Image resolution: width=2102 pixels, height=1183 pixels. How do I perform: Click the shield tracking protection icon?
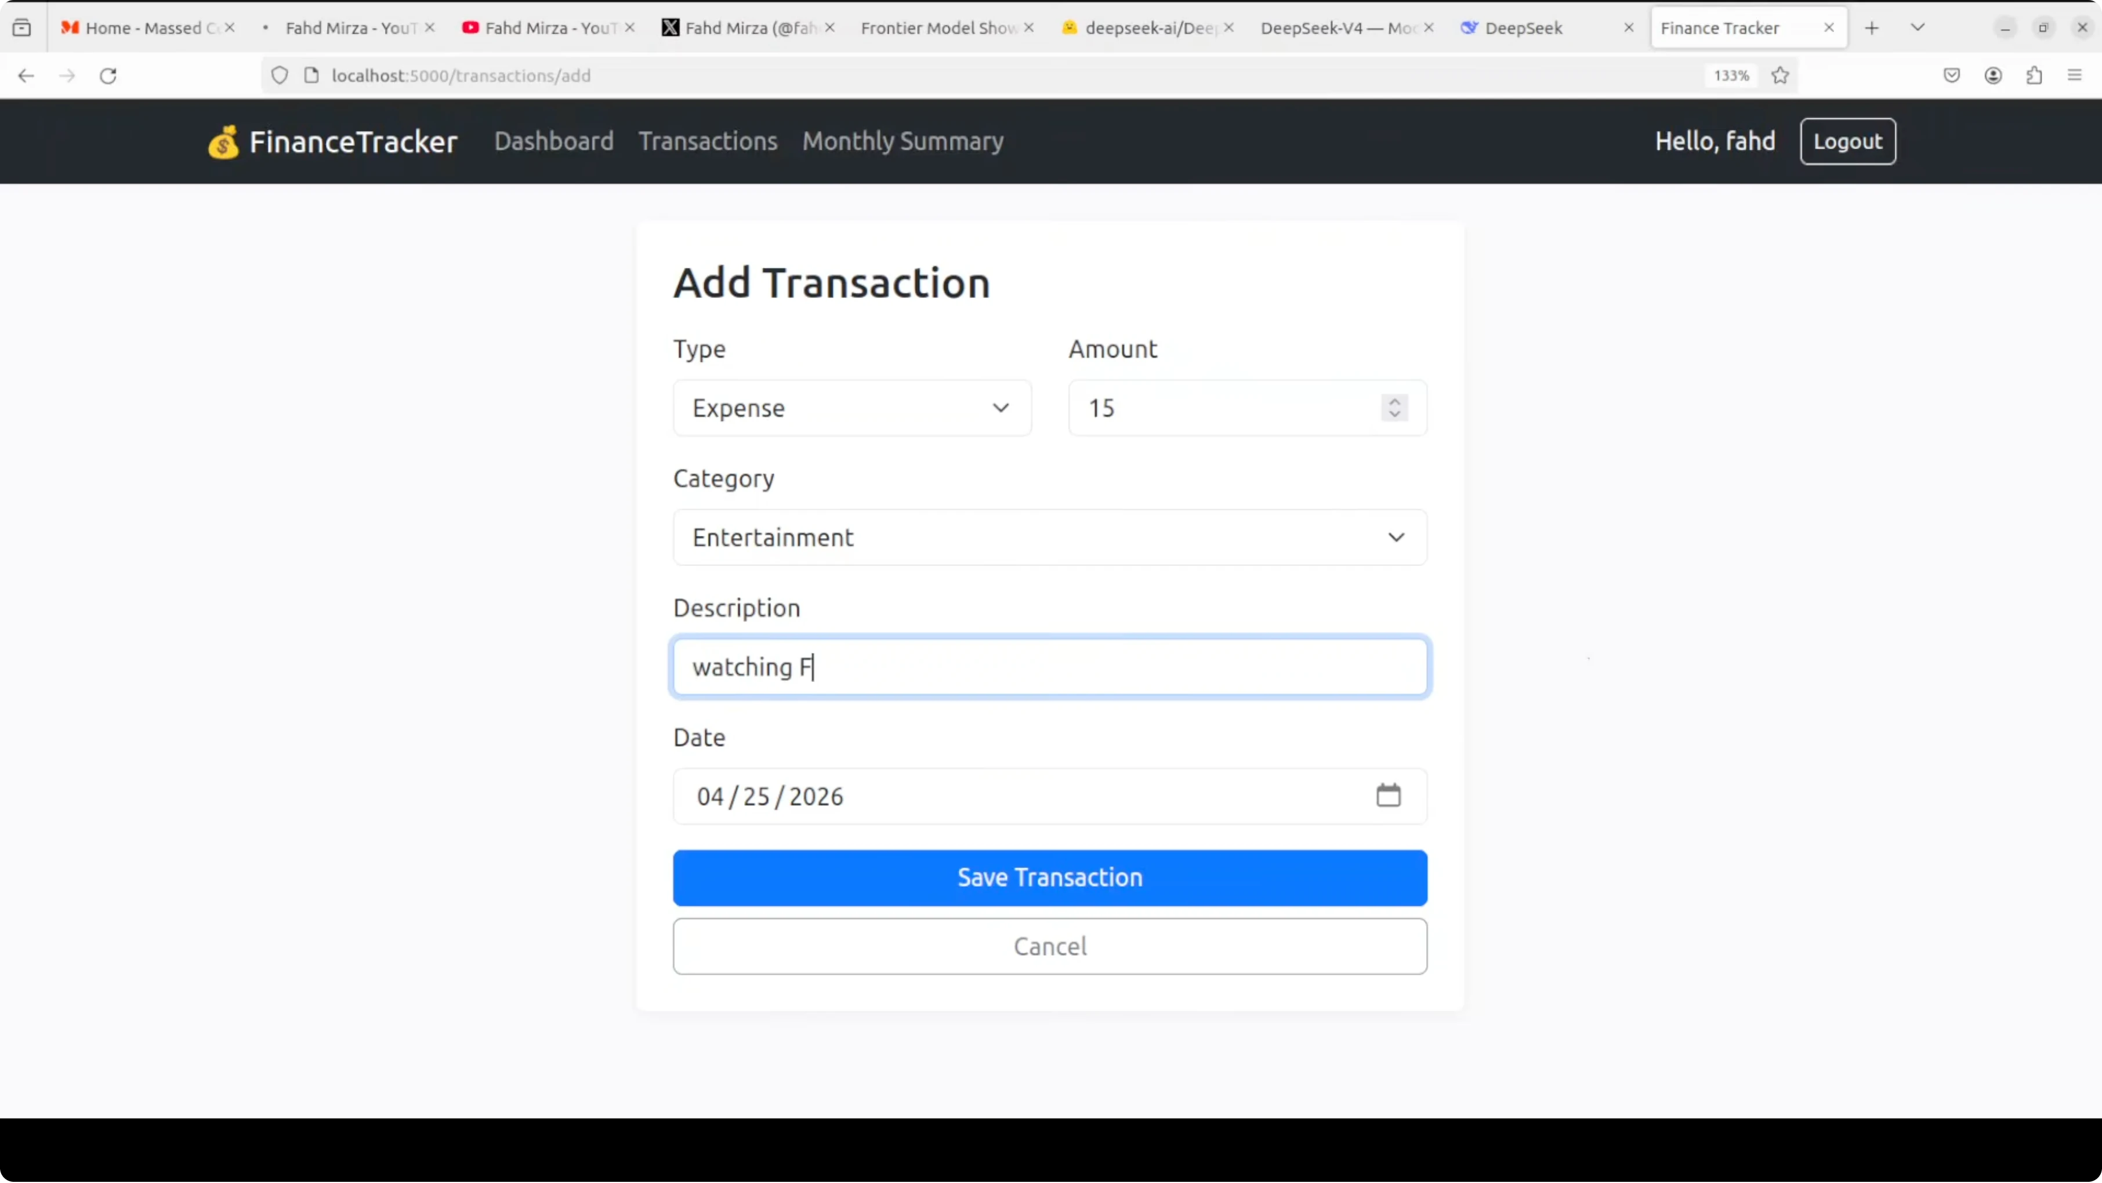279,76
